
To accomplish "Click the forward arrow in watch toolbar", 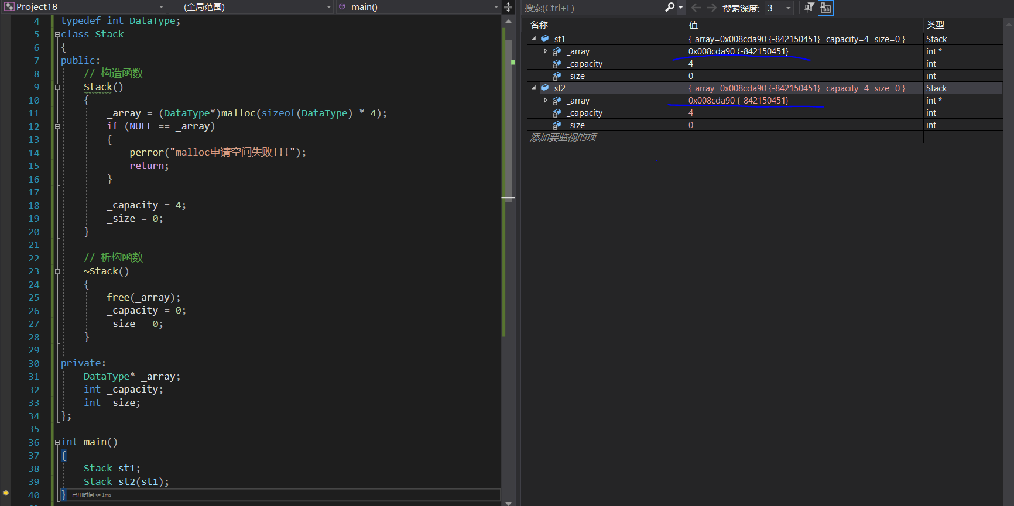I will pyautogui.click(x=711, y=8).
